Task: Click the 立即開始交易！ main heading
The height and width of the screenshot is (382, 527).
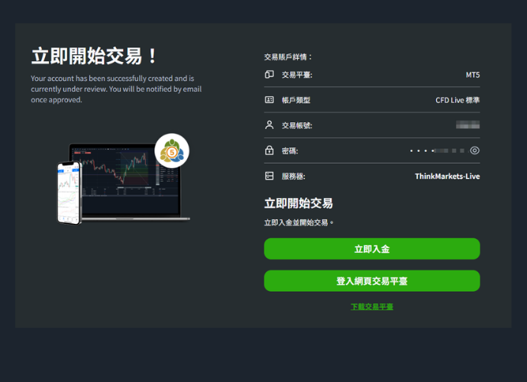Action: (x=95, y=56)
